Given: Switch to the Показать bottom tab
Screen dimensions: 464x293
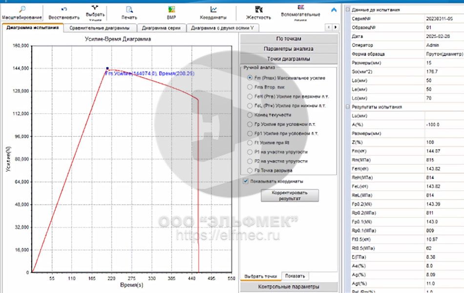Looking at the screenshot, I should [295, 276].
